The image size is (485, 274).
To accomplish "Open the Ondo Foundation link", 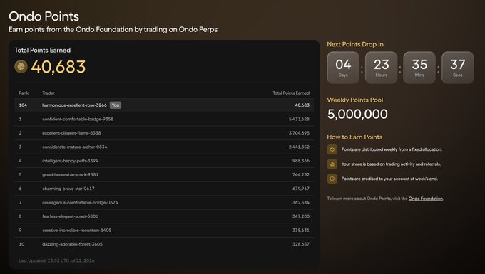I will click(x=426, y=199).
